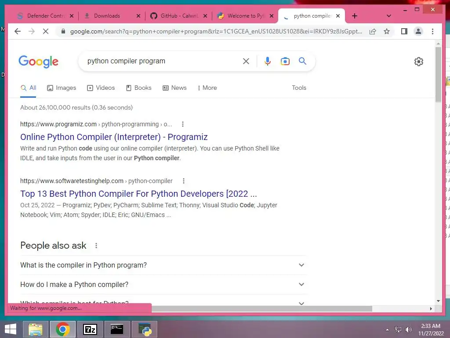Select Images search filter
The image size is (450, 338).
62,88
